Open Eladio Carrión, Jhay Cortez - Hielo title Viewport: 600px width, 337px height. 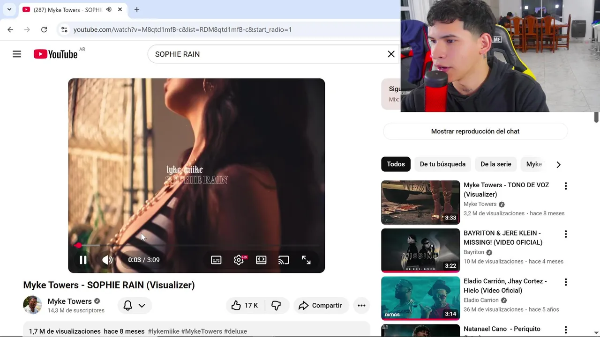click(x=505, y=286)
